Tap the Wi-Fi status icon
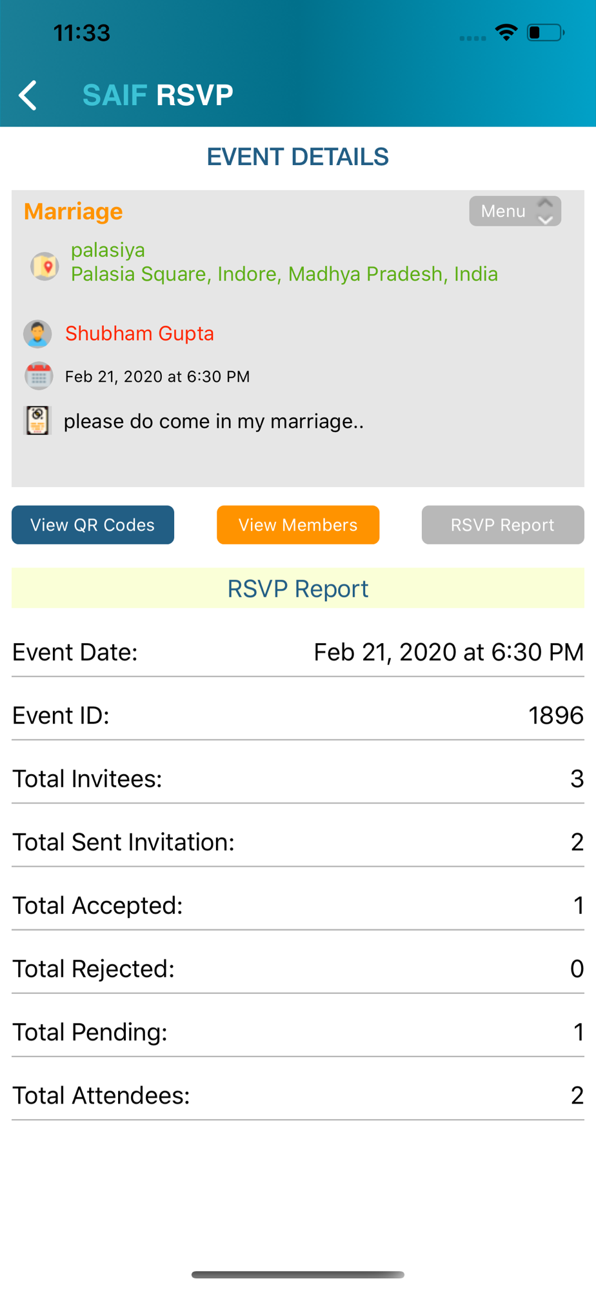The image size is (596, 1290). tap(506, 32)
